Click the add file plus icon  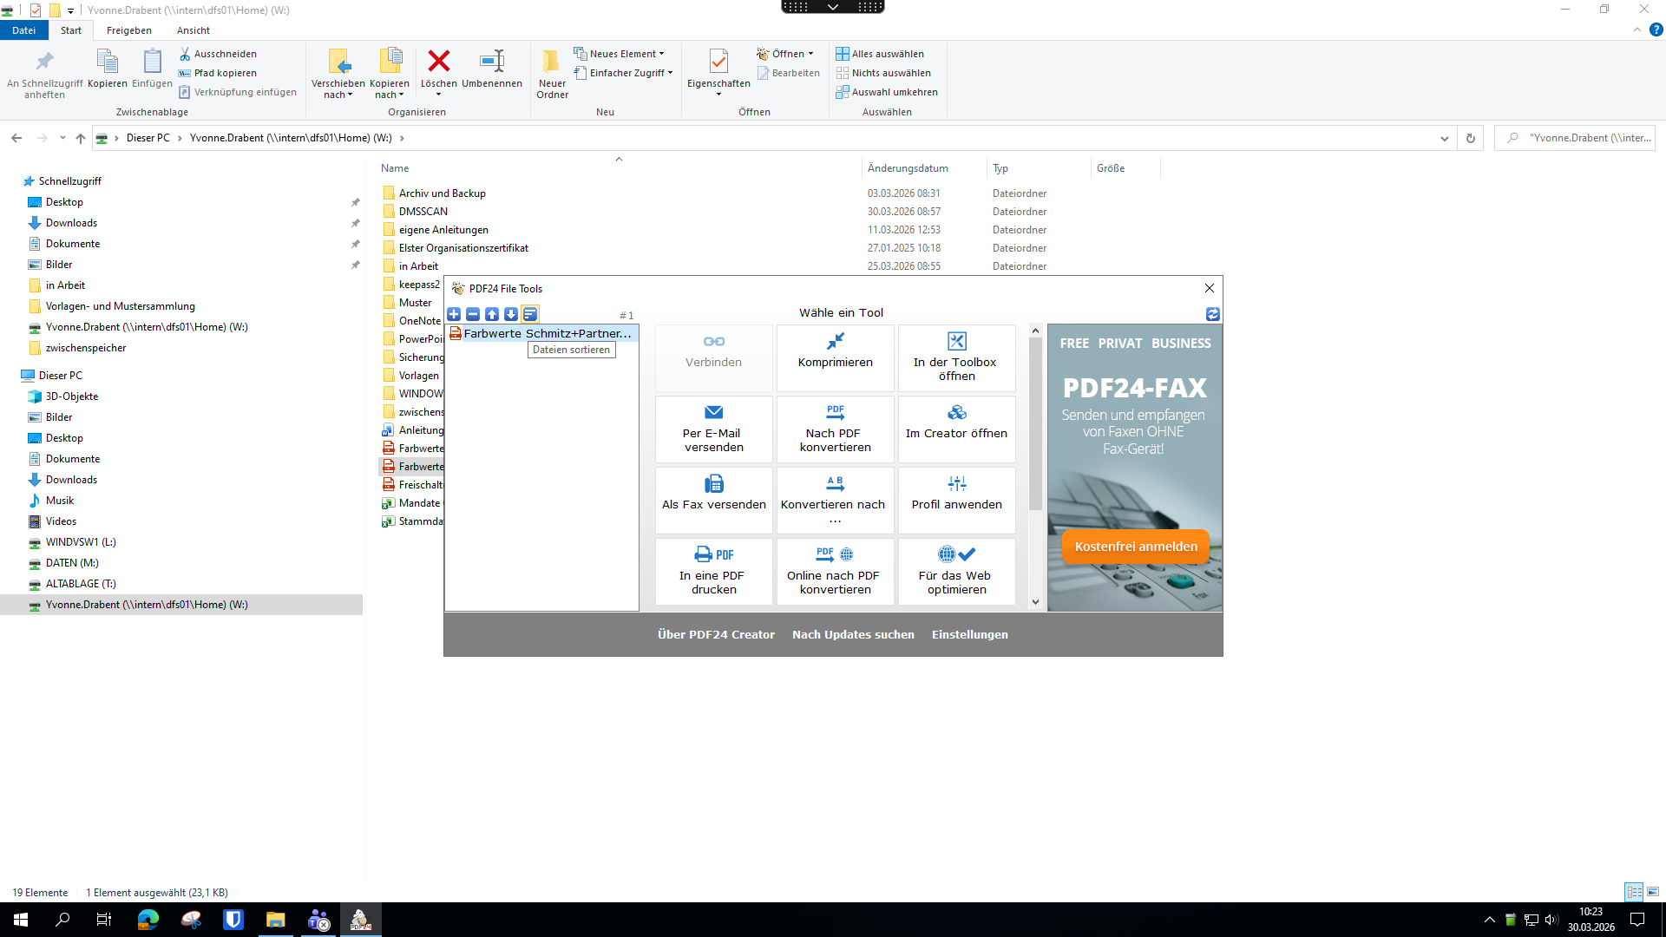[454, 314]
